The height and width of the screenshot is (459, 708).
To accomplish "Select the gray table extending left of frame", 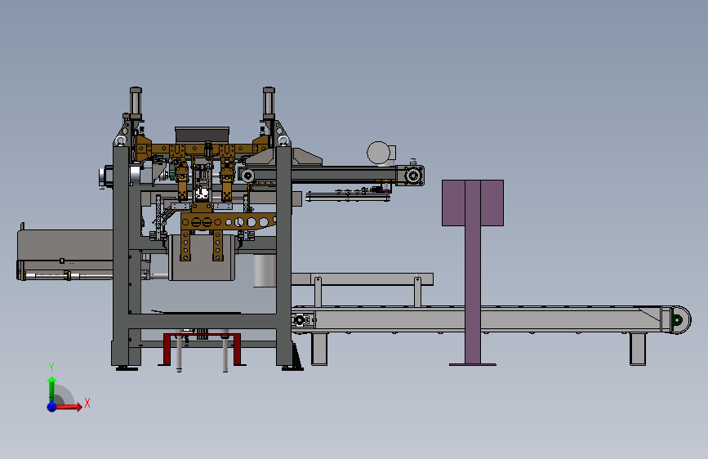I will (x=65, y=255).
